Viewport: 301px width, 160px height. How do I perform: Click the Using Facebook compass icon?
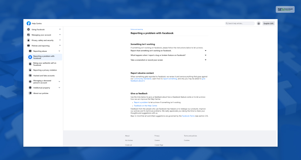point(29,29)
